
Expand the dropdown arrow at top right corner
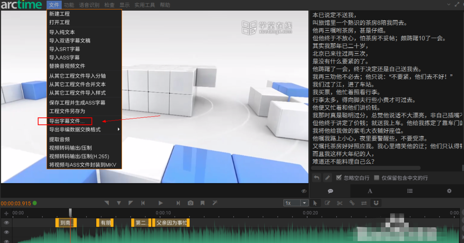pyautogui.click(x=449, y=5)
